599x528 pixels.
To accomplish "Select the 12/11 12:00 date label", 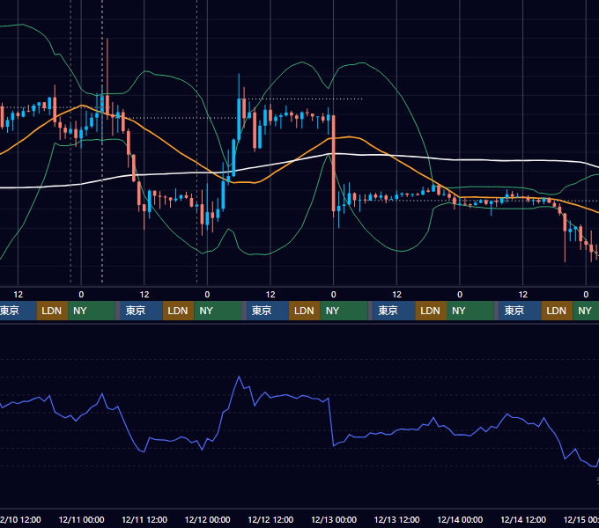I will point(144,519).
